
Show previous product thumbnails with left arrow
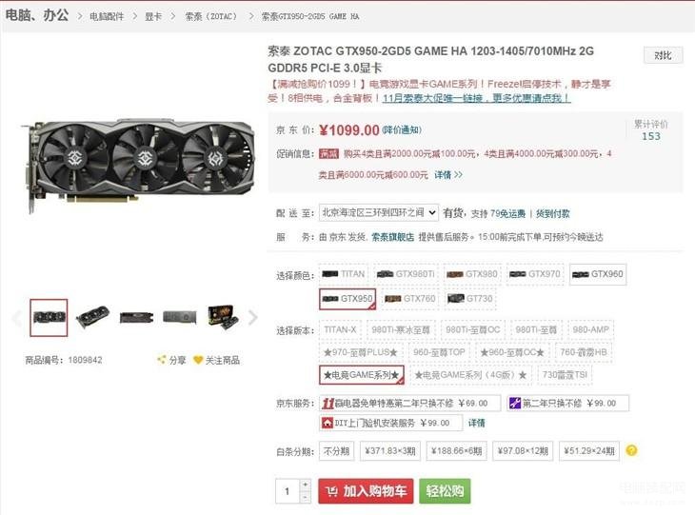pos(17,317)
